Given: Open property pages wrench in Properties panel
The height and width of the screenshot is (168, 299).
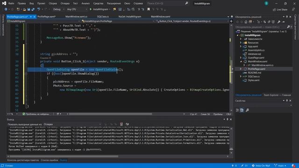Looking at the screenshot, I should point(247,110).
